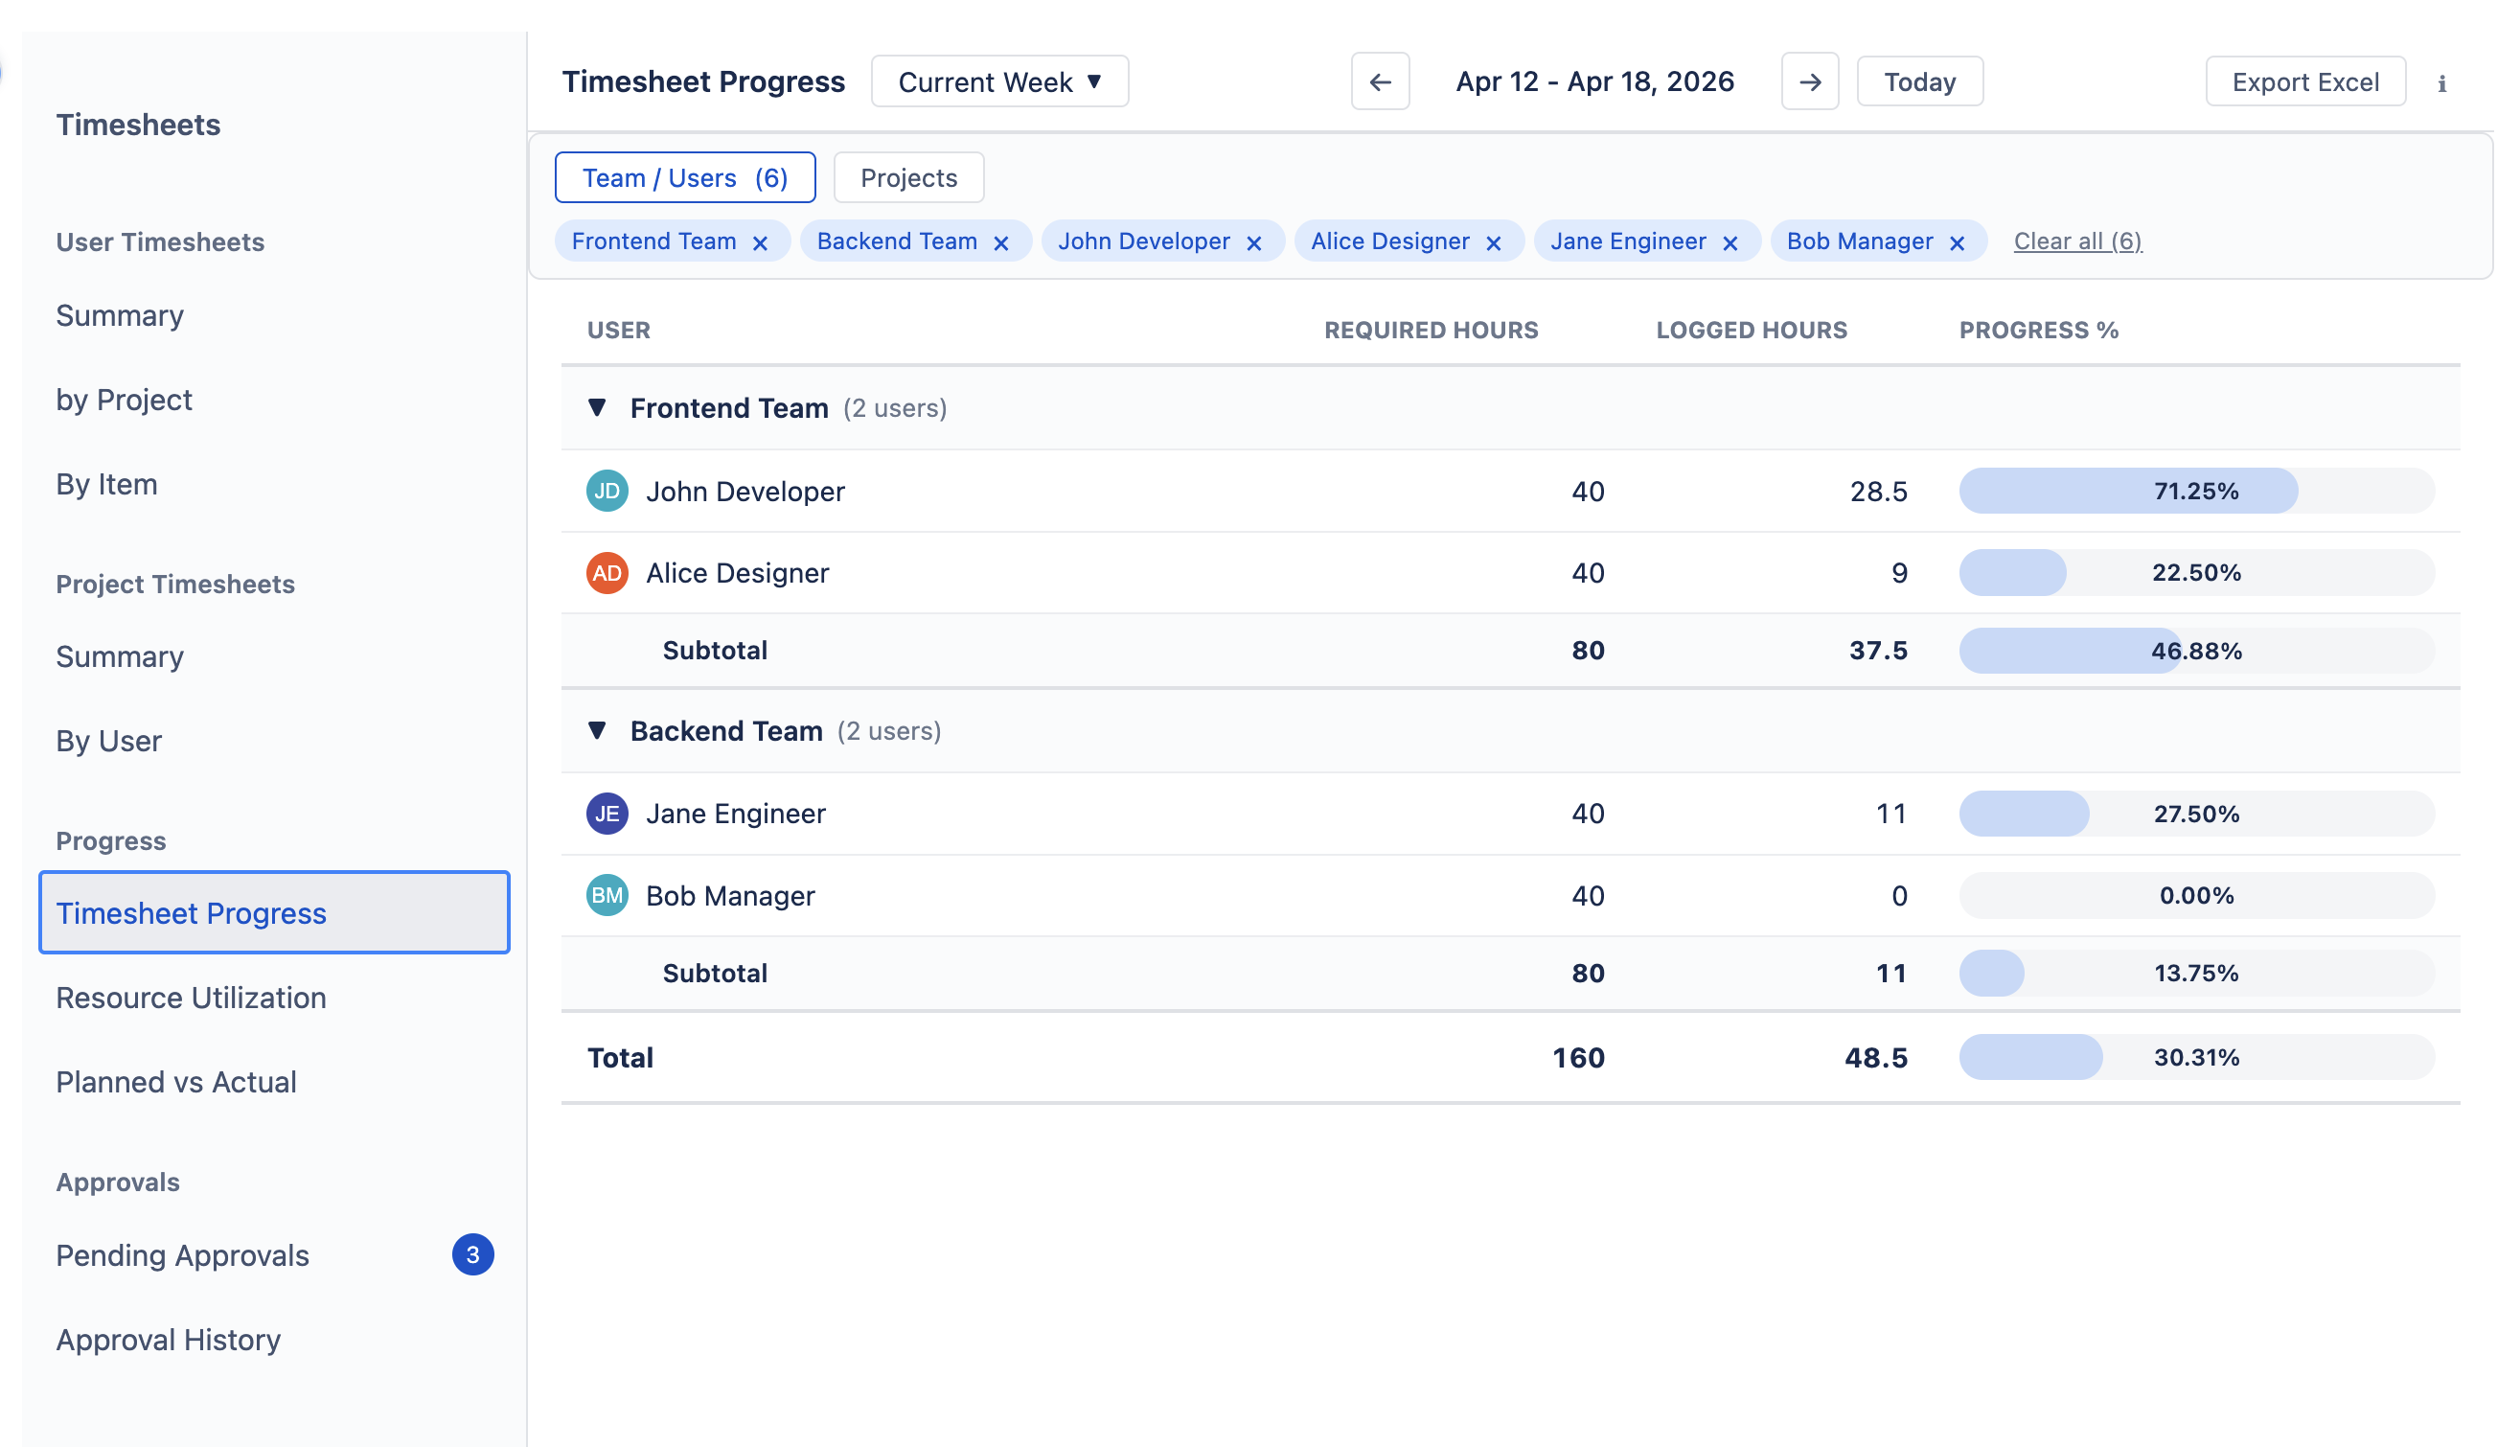Collapse the Backend Team group
2520x1447 pixels.
coord(597,730)
